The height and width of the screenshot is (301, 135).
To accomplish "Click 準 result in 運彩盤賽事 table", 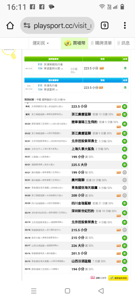I will tap(125, 88).
